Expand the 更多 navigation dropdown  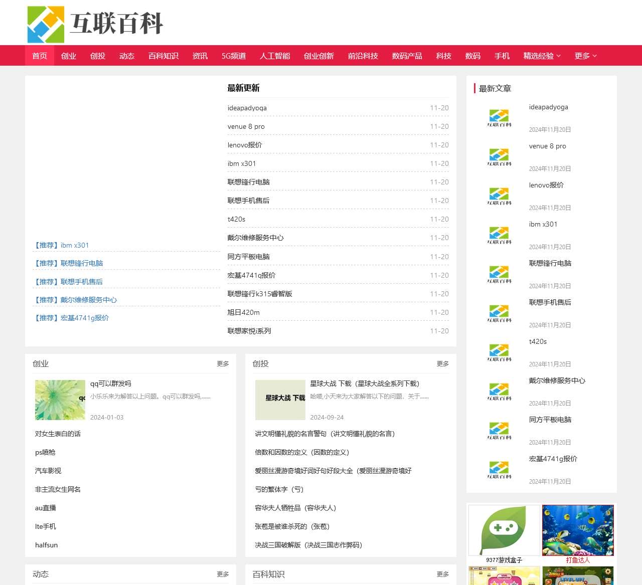click(x=586, y=56)
